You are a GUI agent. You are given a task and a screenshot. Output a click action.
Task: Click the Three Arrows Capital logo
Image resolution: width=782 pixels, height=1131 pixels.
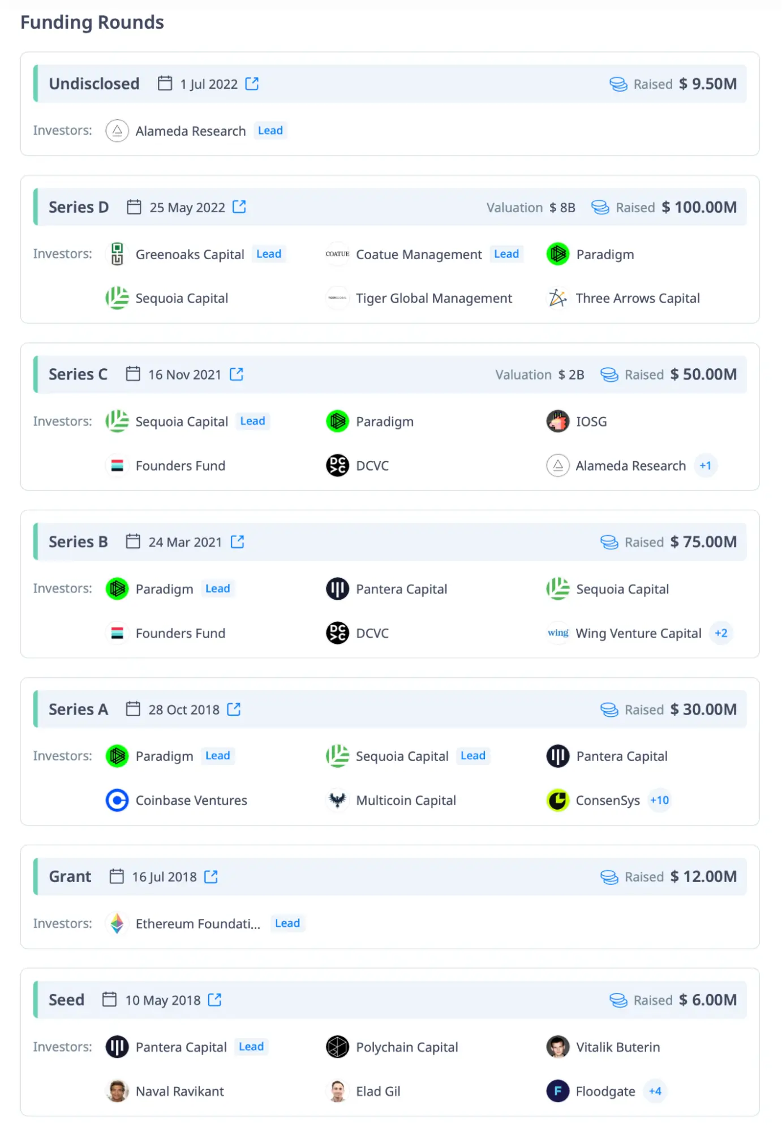tap(558, 298)
